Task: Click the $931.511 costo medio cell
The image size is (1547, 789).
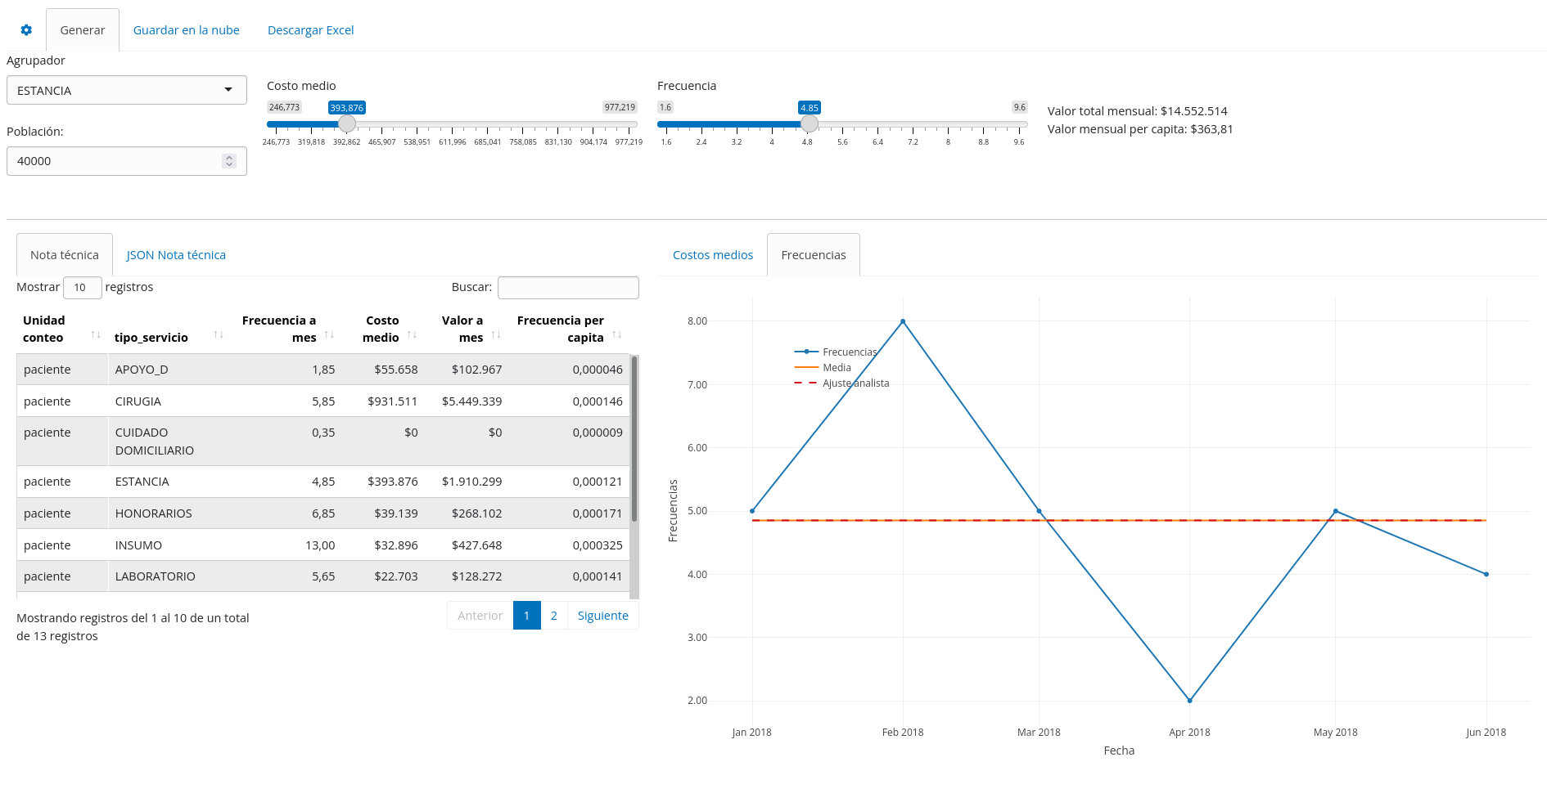Action: coord(393,401)
